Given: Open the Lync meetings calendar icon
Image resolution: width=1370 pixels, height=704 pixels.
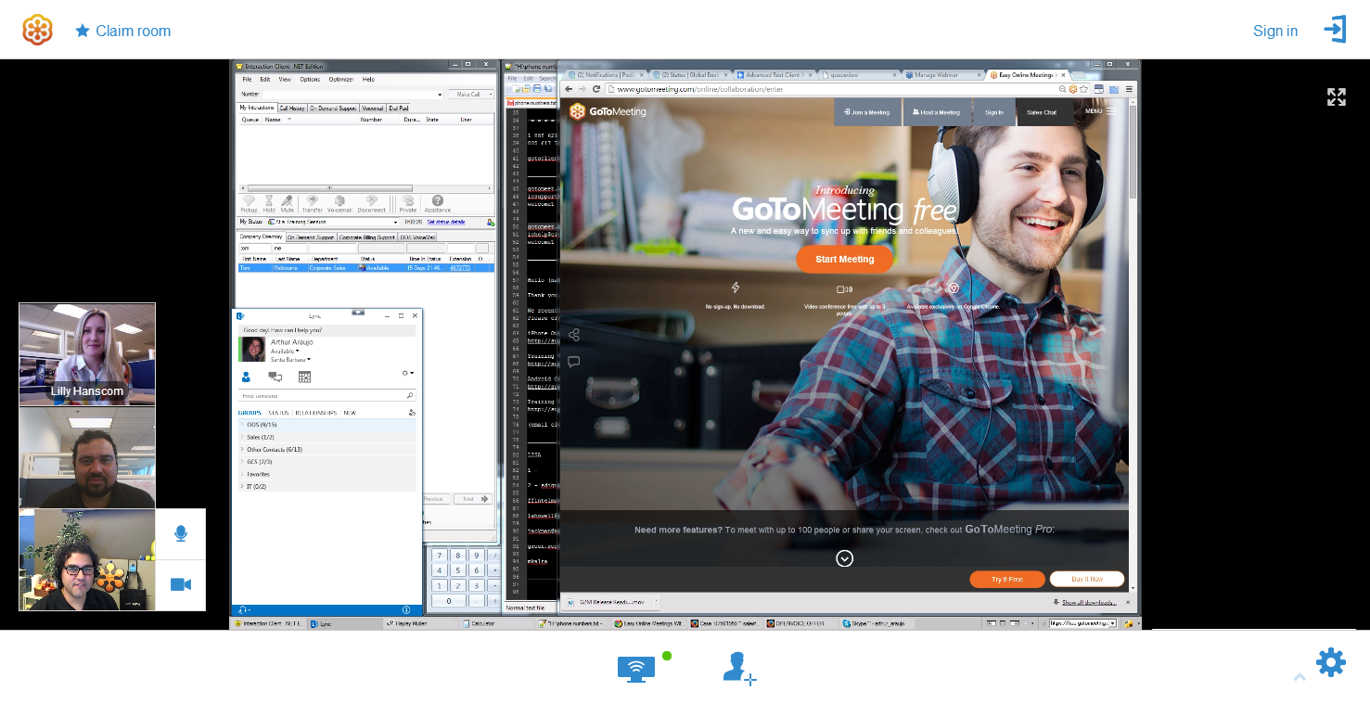Looking at the screenshot, I should point(304,377).
